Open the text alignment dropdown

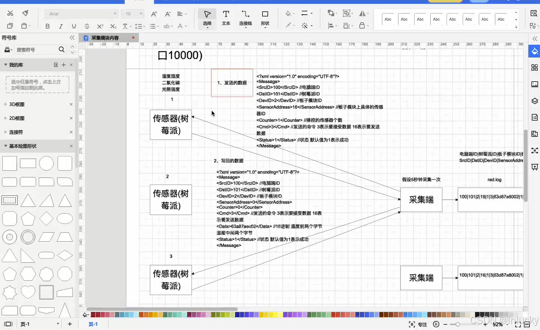point(182,14)
